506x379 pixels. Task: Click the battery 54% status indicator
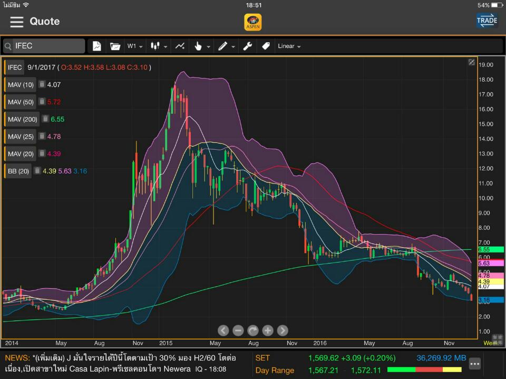pyautogui.click(x=490, y=5)
